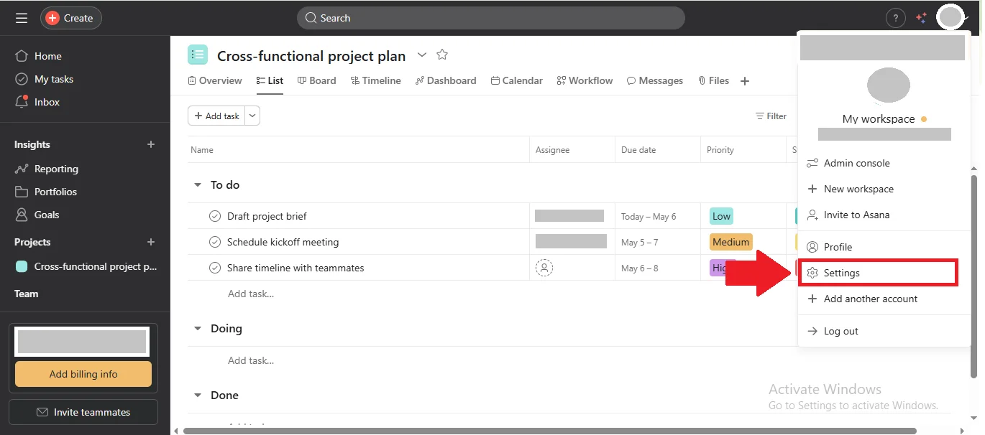The height and width of the screenshot is (435, 985).
Task: Click the Today – May 6 due date
Action: [x=649, y=216]
